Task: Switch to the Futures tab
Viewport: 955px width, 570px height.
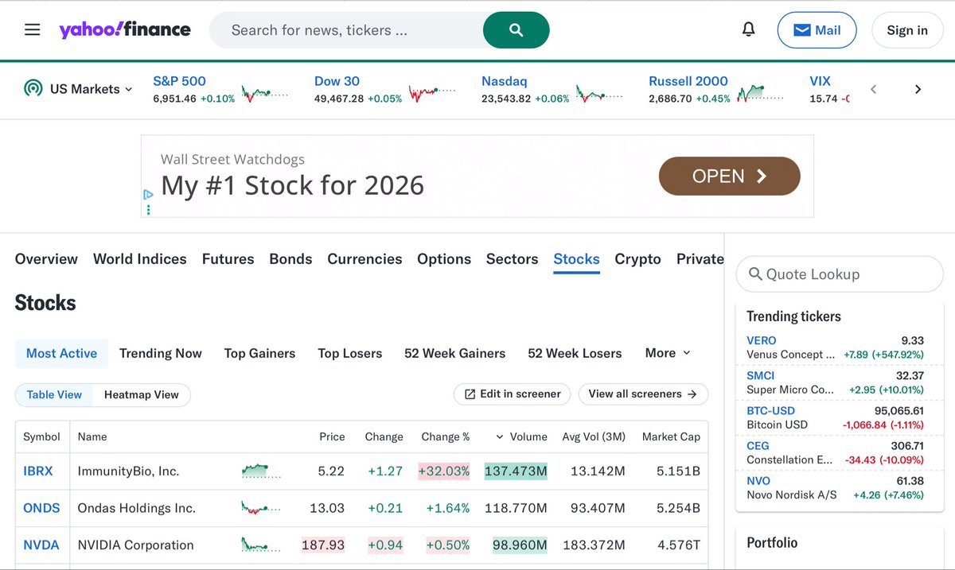Action: (x=228, y=259)
